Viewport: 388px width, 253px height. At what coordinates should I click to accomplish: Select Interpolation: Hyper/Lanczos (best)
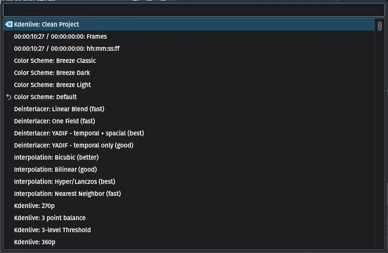[189, 182]
